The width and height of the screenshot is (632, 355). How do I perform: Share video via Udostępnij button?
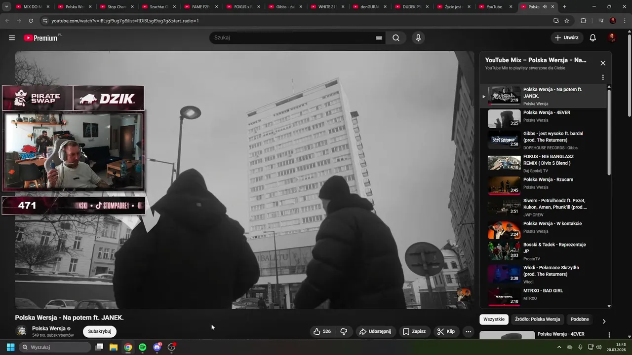tap(375, 331)
